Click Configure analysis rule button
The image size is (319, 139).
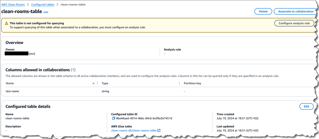click(x=294, y=23)
